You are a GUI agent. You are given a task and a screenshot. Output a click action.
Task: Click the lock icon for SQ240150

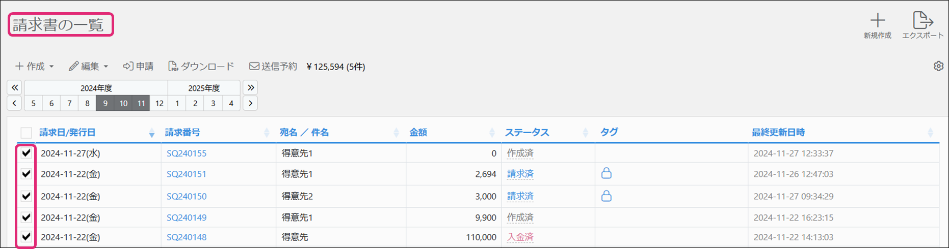click(x=606, y=196)
